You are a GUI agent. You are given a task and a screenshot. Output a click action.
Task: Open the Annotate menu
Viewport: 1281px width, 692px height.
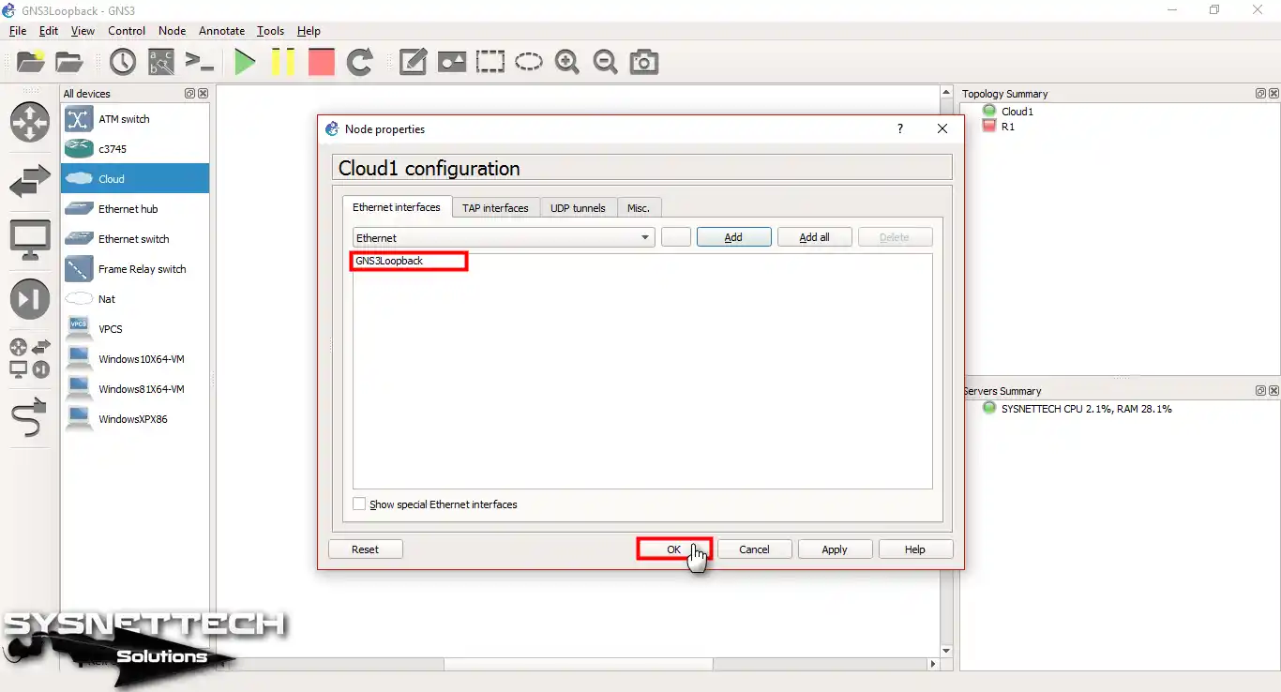pyautogui.click(x=222, y=31)
